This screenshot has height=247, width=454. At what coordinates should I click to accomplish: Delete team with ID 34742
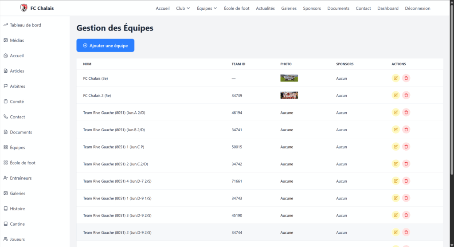tap(406, 164)
